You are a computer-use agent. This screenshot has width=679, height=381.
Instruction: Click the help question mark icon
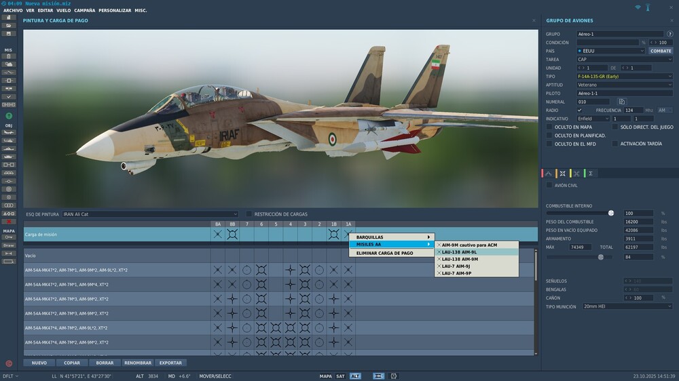(670, 34)
